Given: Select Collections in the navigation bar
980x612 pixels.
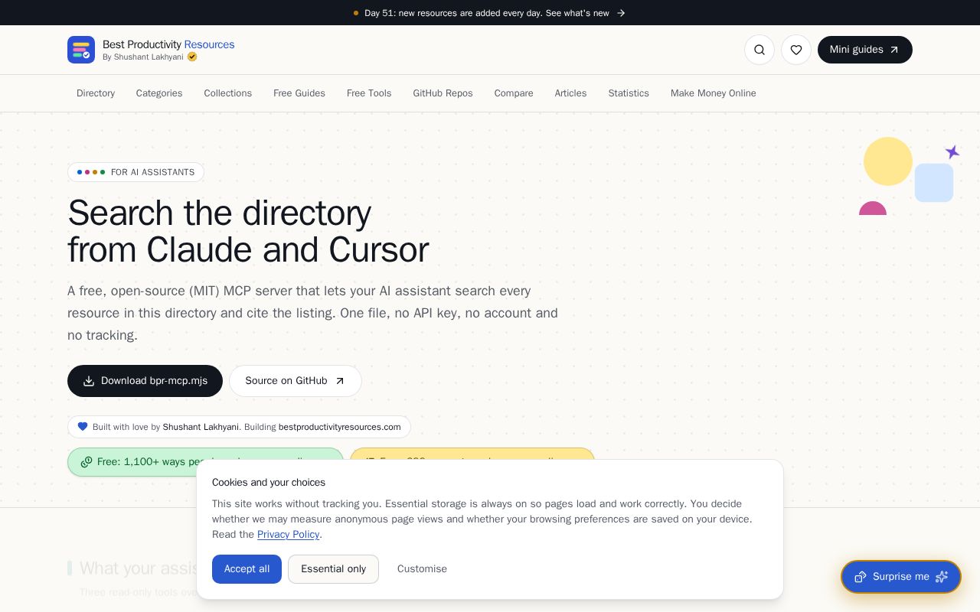Looking at the screenshot, I should [x=228, y=93].
